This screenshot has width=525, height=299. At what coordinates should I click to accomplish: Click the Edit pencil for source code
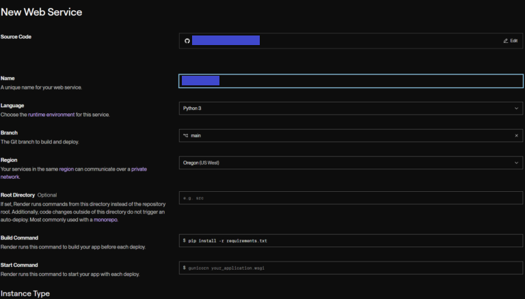(x=510, y=41)
